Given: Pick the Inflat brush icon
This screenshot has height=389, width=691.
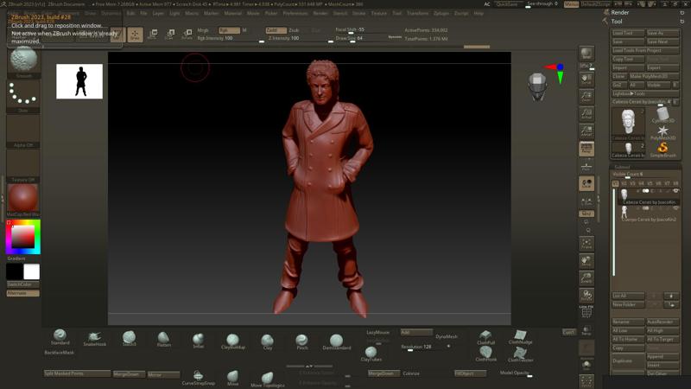Looking at the screenshot, I should 198,338.
